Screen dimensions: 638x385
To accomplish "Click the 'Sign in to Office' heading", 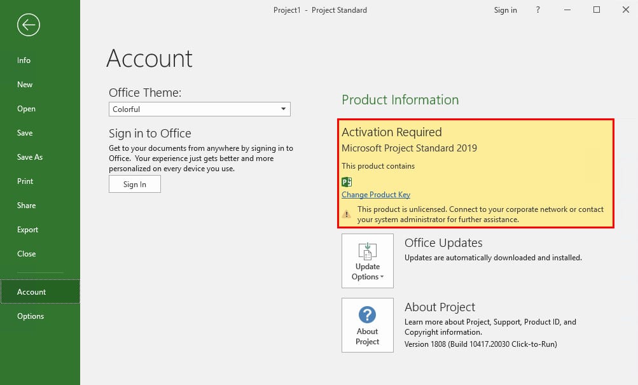I will (x=149, y=134).
